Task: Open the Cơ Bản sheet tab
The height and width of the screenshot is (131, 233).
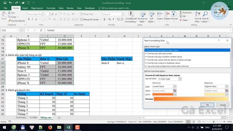Action: point(33,118)
